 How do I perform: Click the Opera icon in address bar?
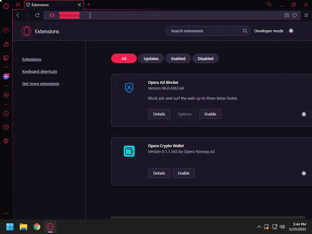52,15
